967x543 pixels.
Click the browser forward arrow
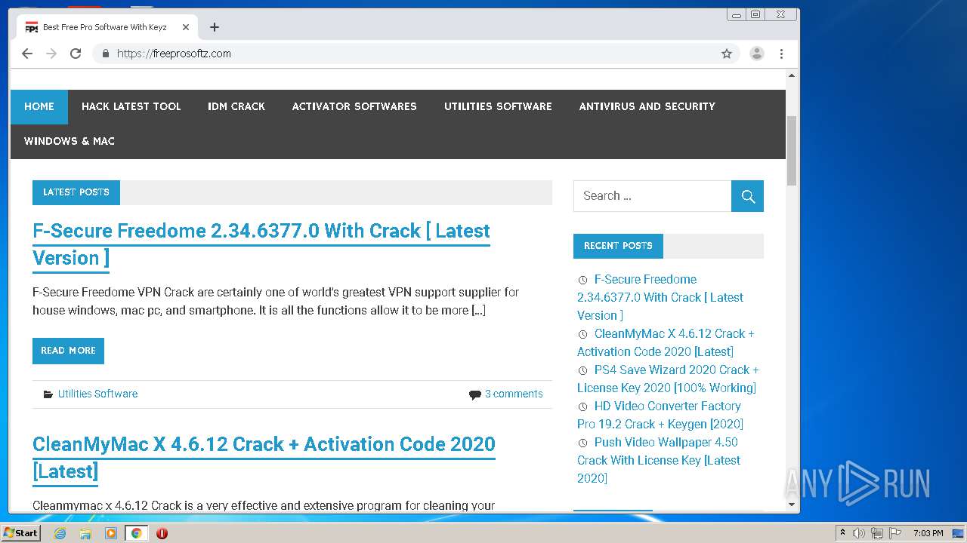click(51, 54)
